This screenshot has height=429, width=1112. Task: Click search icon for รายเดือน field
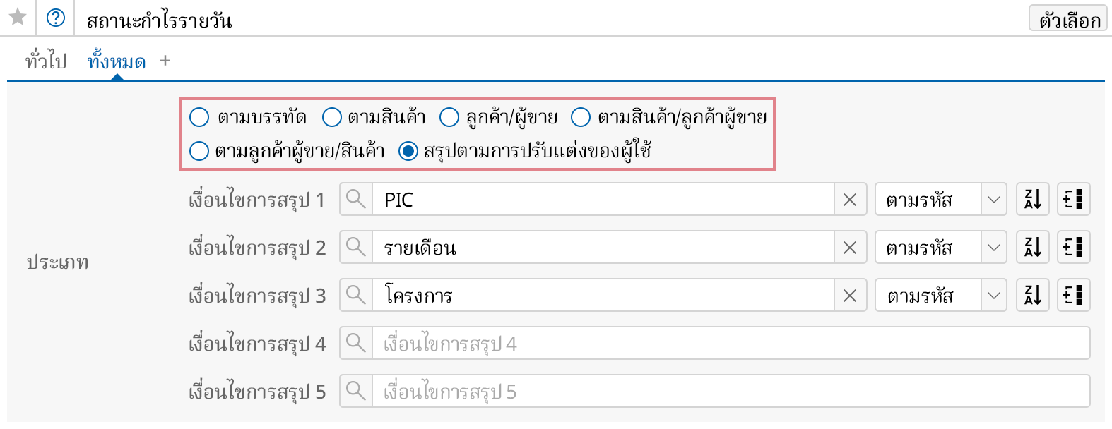pyautogui.click(x=356, y=248)
